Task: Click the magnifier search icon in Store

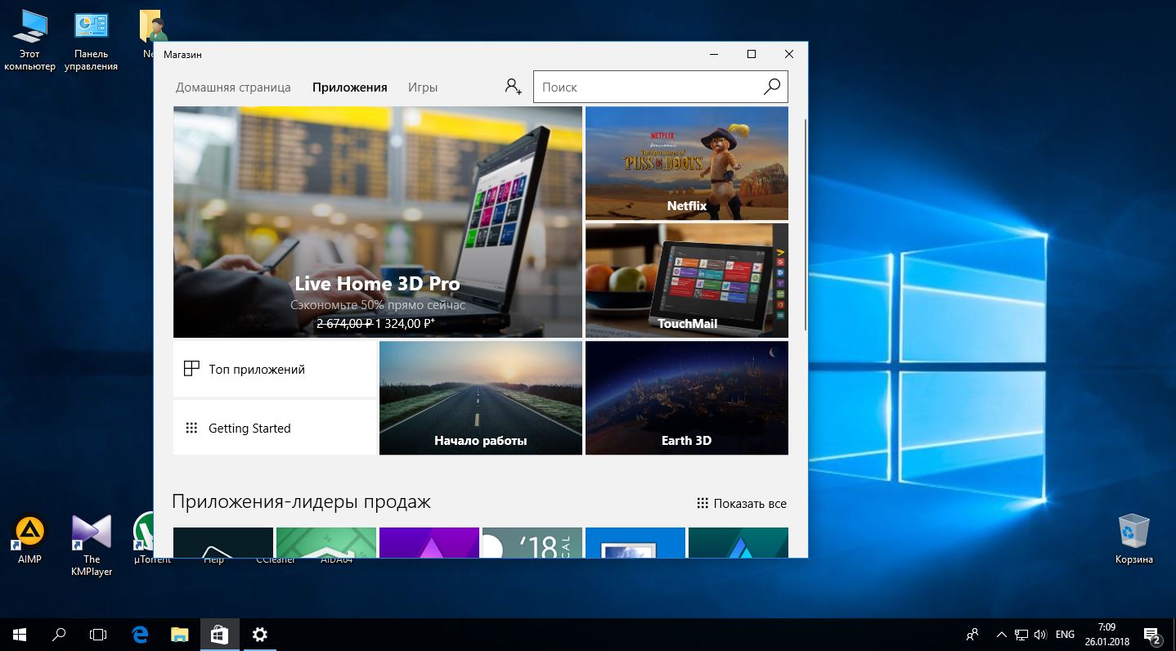Action: (x=771, y=87)
